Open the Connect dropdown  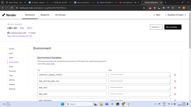(x=156, y=27)
